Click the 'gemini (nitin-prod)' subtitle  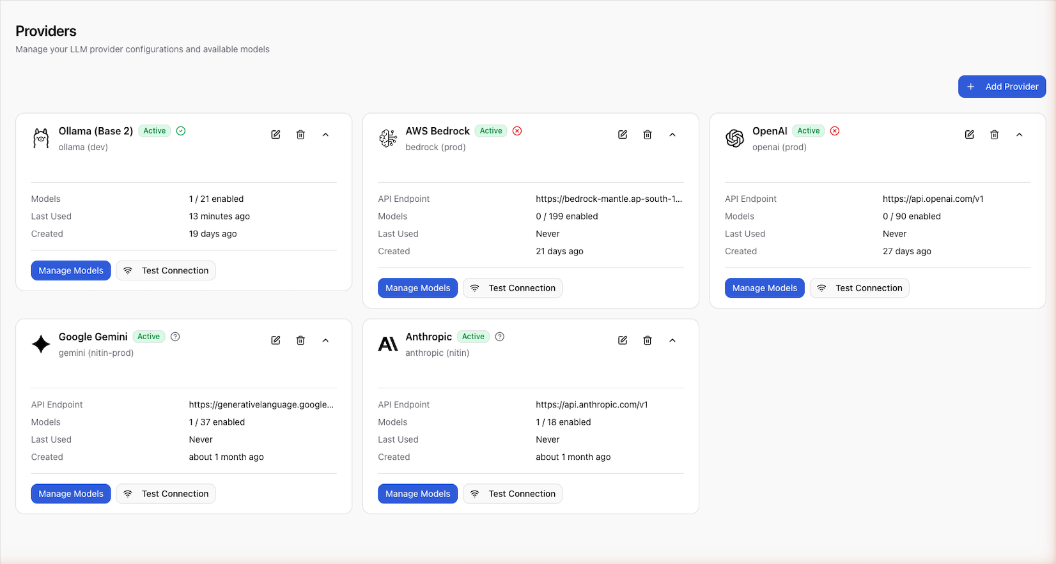point(96,353)
